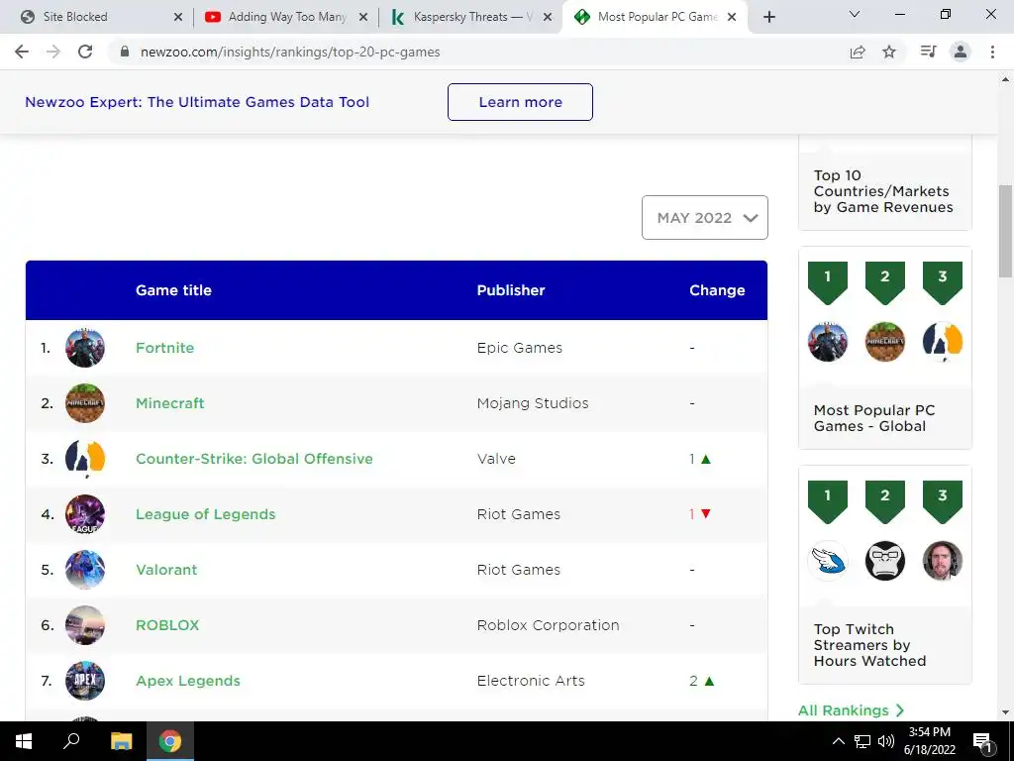Open Windows taskbar search
Viewport: 1014px width, 761px height.
[x=71, y=741]
